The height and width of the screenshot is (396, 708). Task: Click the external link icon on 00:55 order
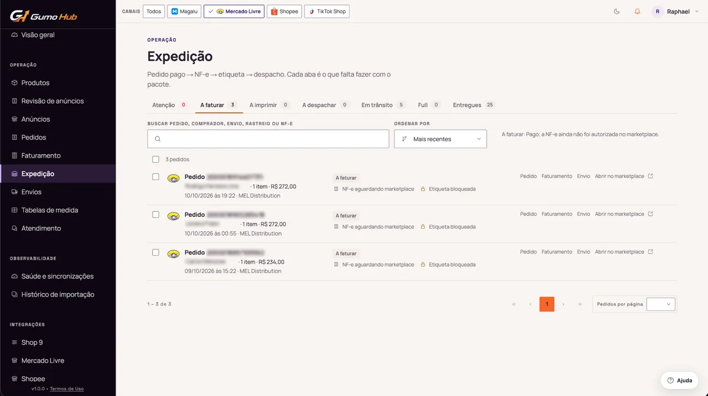click(650, 214)
